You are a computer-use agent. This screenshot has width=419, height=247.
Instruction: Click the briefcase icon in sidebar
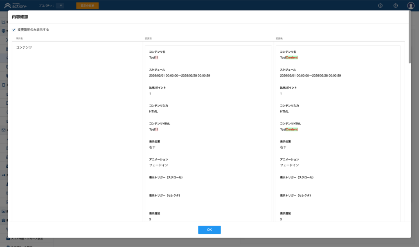click(x=4, y=220)
